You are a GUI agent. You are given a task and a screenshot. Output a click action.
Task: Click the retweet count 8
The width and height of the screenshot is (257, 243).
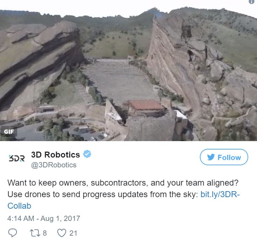(45, 233)
